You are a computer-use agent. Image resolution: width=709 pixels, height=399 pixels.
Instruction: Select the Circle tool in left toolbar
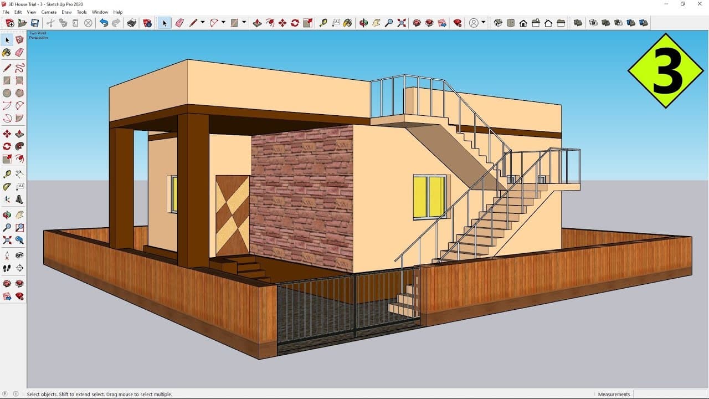tap(7, 93)
